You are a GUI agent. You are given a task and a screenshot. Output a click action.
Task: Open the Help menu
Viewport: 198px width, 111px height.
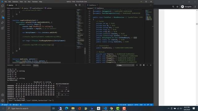(x=41, y=2)
